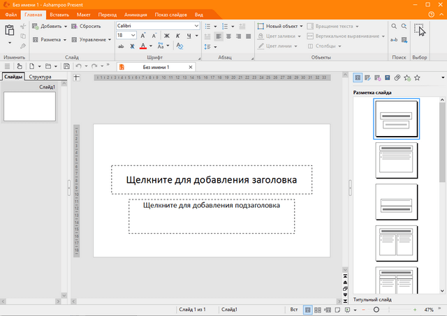Screen dimensions: 447x316
Task: Open the Calibri font name dropdown
Action: point(196,26)
